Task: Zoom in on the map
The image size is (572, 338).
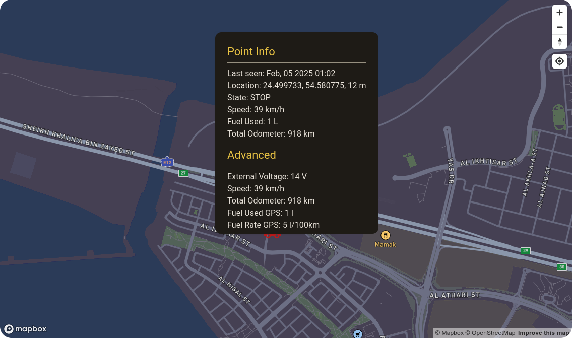Action: (x=559, y=13)
